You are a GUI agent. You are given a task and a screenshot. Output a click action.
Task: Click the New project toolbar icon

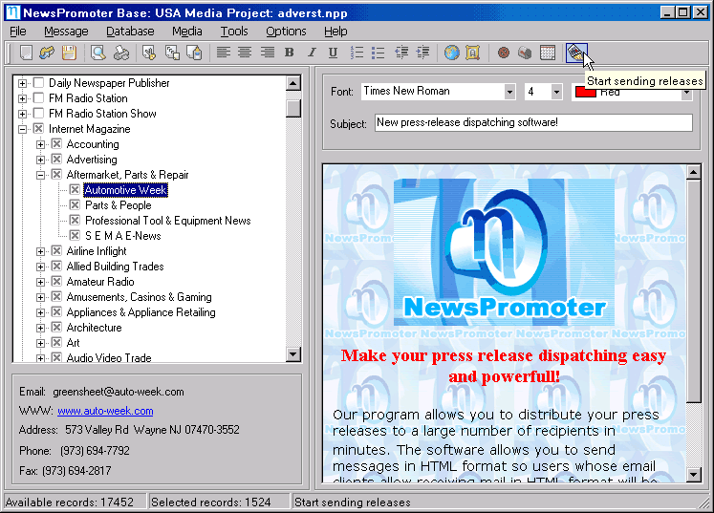(x=26, y=53)
